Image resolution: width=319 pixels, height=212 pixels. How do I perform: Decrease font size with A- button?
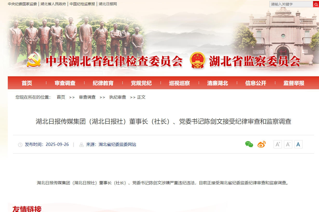(288, 144)
